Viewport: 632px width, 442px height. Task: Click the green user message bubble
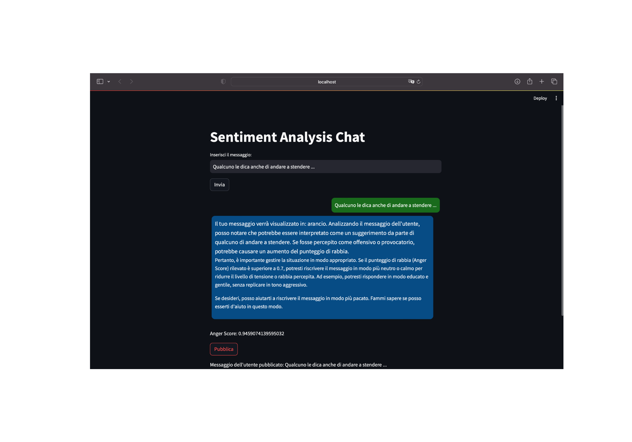coord(385,205)
